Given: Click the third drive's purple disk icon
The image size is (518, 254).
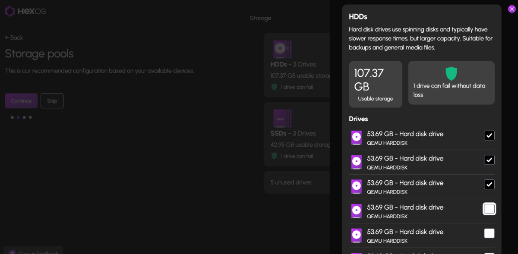Looking at the screenshot, I should click(x=356, y=187).
